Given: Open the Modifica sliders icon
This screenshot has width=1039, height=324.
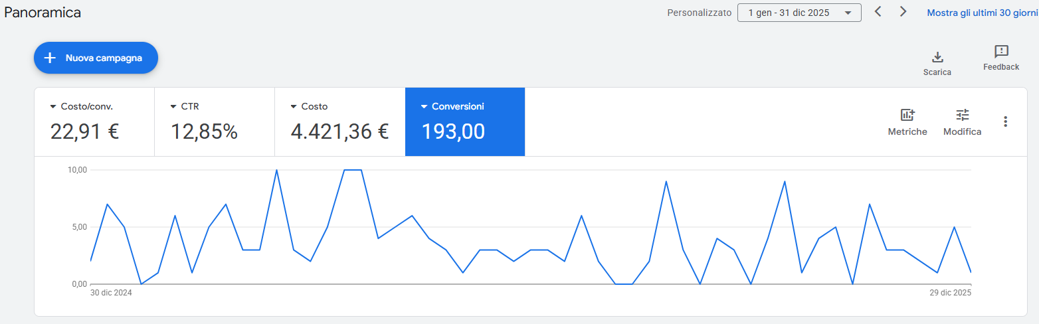Looking at the screenshot, I should (963, 115).
